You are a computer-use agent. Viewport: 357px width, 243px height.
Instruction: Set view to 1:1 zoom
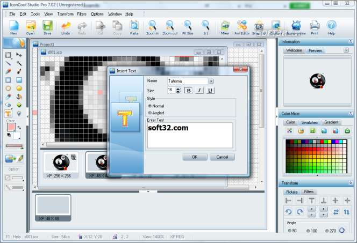[205, 27]
